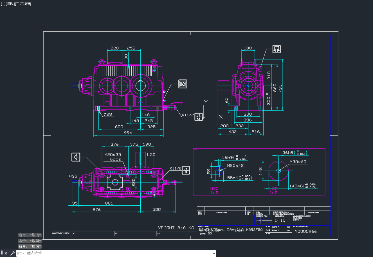Select the 190 dimension text
This screenshot has height=257, width=373.
pos(147,144)
